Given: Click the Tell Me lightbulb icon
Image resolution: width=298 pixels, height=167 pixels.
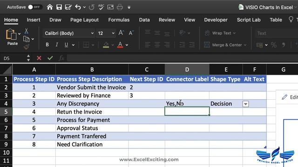Looking at the screenshot, I should [291, 19].
